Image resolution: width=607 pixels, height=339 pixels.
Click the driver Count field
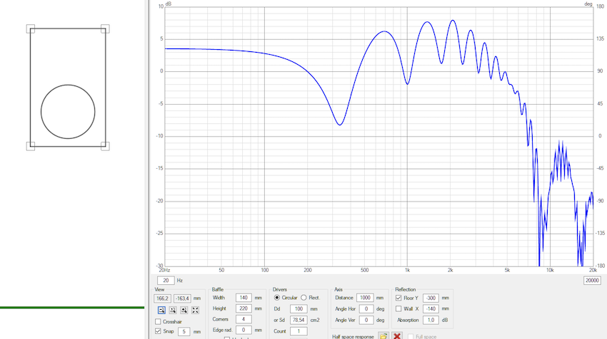299,331
